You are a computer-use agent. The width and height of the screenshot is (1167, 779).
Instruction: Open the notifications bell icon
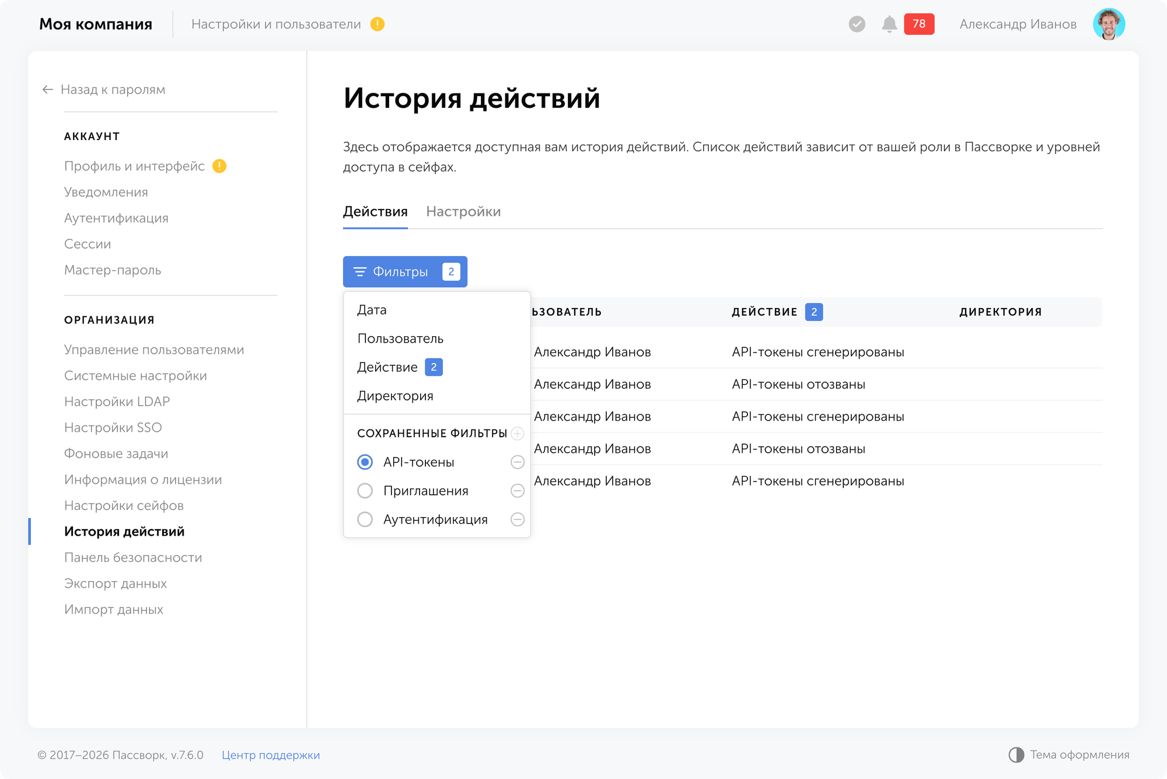[889, 24]
